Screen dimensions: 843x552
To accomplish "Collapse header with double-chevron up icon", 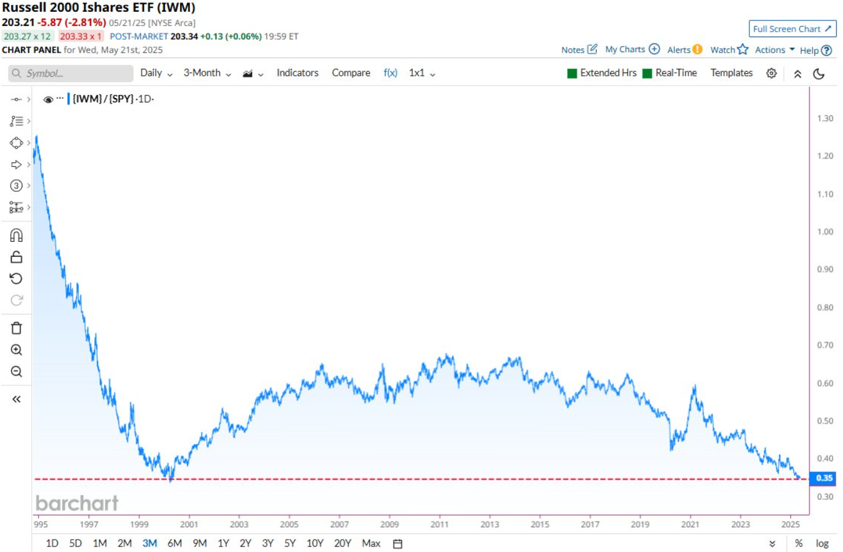I will [798, 74].
